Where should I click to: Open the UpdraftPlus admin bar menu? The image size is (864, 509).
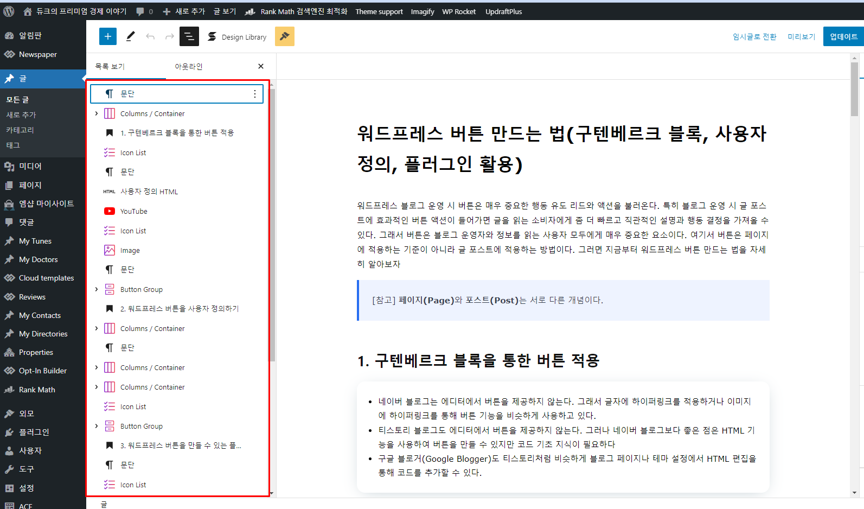[503, 11]
